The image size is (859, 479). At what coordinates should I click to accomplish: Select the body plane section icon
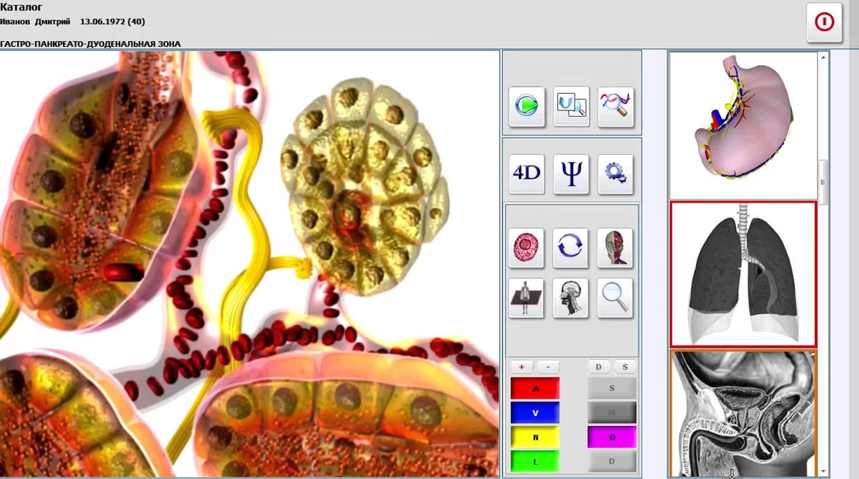click(527, 298)
